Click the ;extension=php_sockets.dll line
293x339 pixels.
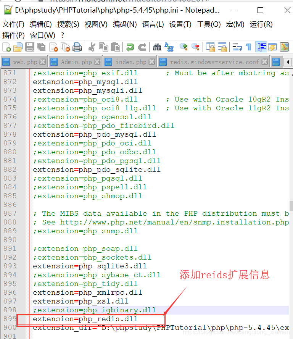92,257
